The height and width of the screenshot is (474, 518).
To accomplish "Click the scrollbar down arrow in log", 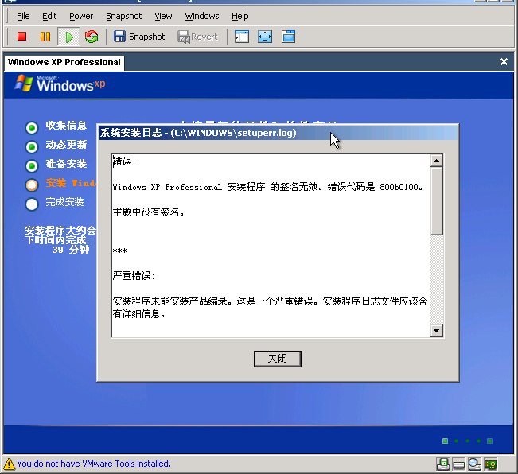I will pyautogui.click(x=436, y=330).
